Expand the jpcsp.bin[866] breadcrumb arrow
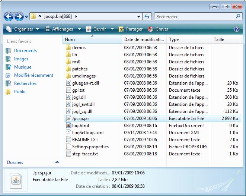Viewport: 246px width, 196px height. [76, 16]
